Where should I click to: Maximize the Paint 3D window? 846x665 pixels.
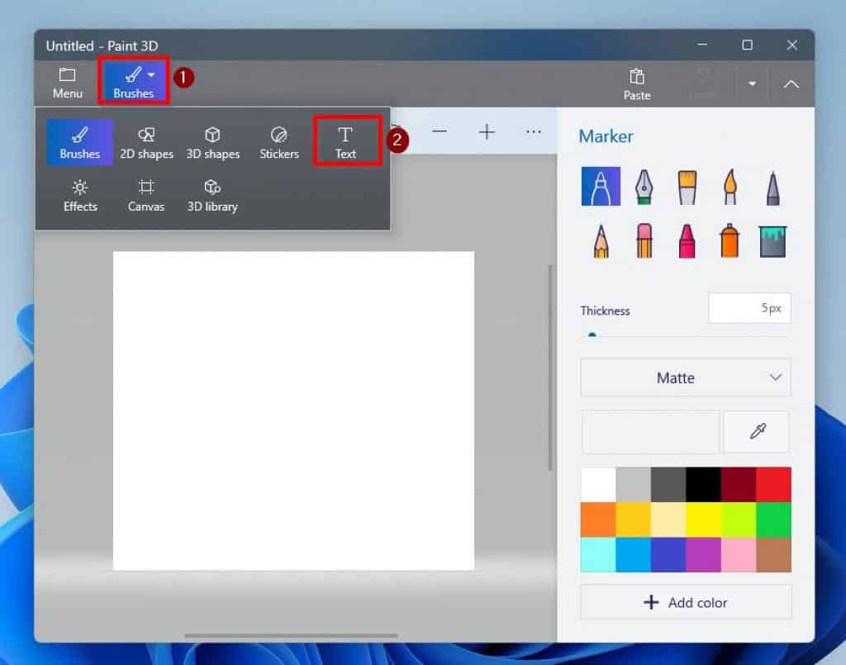tap(747, 45)
